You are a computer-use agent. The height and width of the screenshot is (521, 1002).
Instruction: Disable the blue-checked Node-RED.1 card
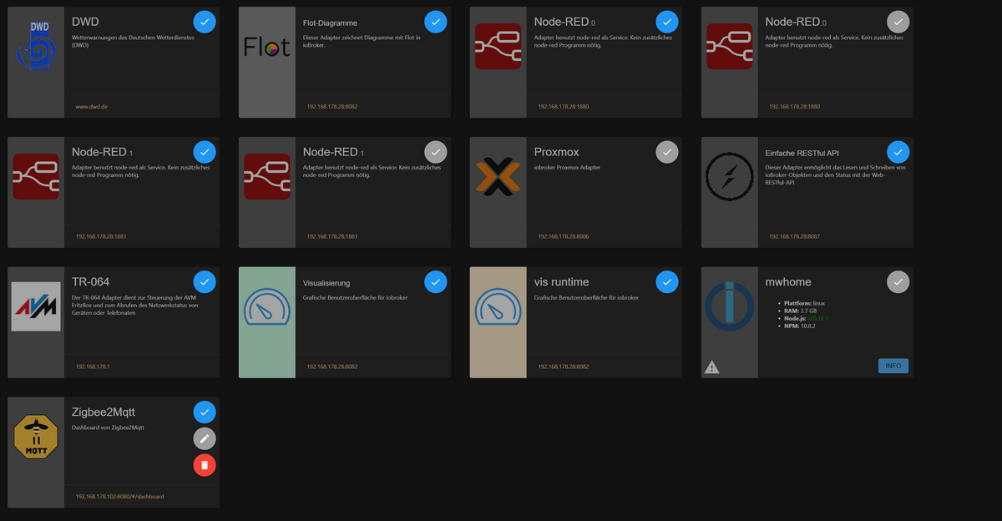tap(205, 152)
